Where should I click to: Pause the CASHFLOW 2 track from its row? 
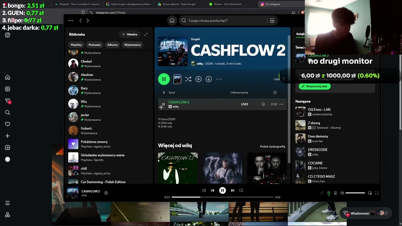(x=163, y=104)
